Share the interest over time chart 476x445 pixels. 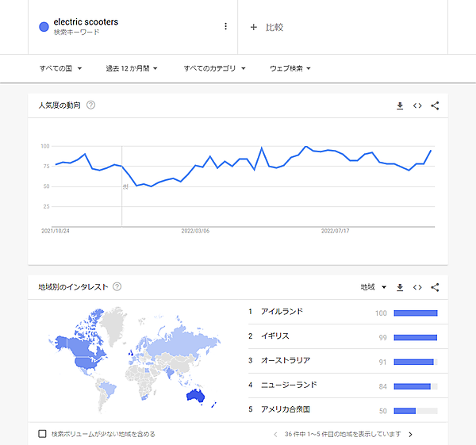(435, 105)
